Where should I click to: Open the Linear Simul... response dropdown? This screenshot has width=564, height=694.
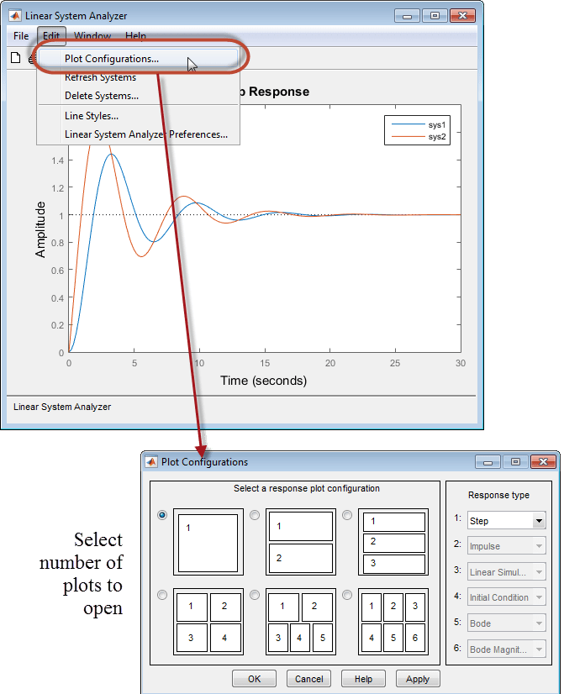(x=507, y=572)
